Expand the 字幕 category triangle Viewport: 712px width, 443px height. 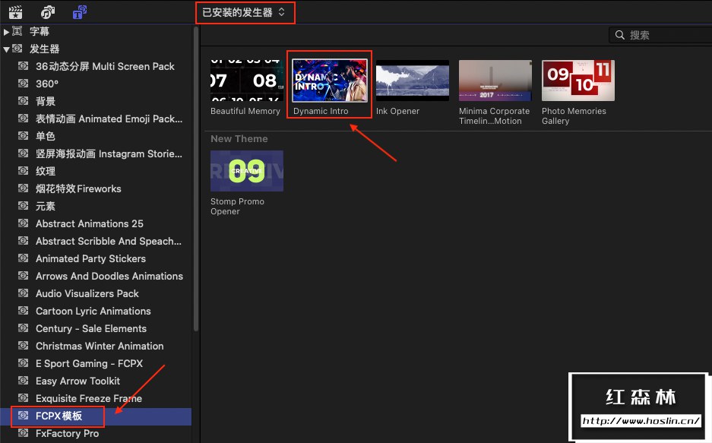click(x=6, y=32)
